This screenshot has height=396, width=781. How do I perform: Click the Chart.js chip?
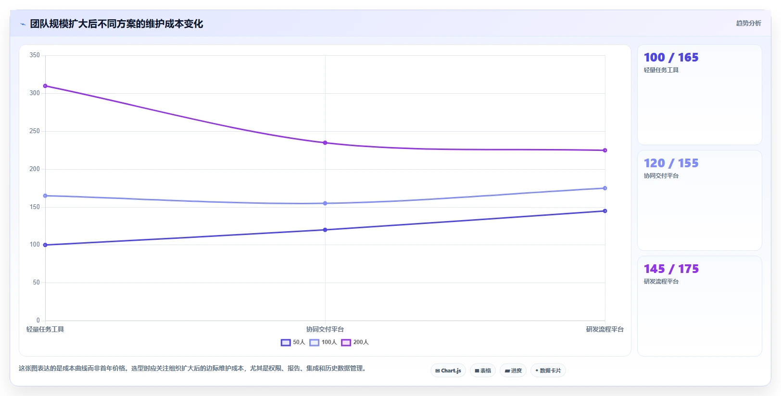click(x=448, y=371)
